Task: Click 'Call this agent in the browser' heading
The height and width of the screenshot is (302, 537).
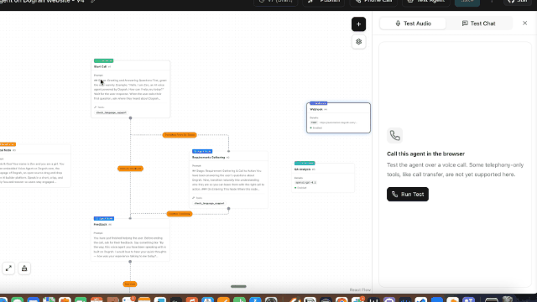Action: (x=425, y=154)
